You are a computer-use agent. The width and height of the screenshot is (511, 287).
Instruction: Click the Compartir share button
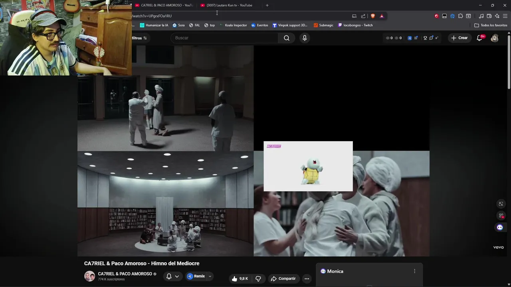click(x=283, y=279)
